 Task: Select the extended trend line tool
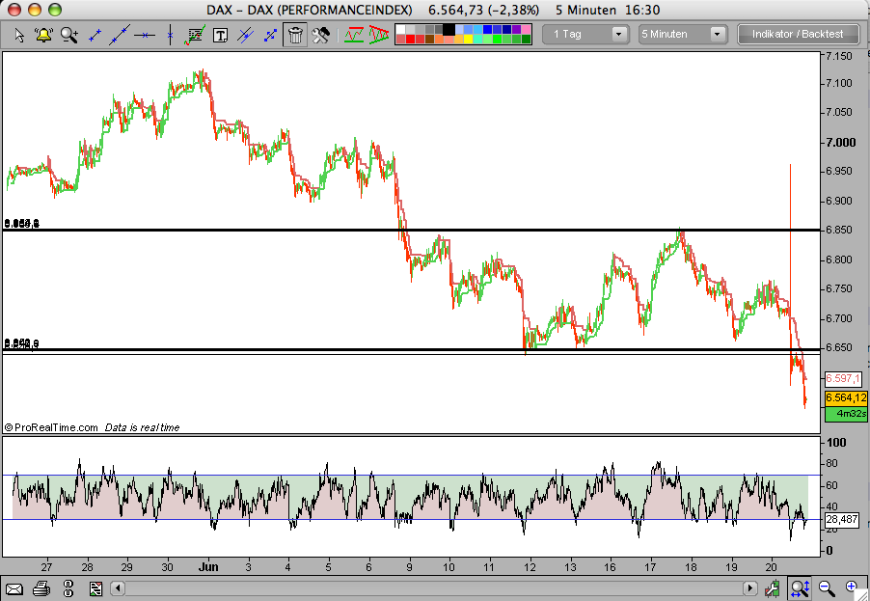[x=120, y=35]
